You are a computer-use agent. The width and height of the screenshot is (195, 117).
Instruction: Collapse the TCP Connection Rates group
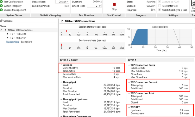point(129,65)
